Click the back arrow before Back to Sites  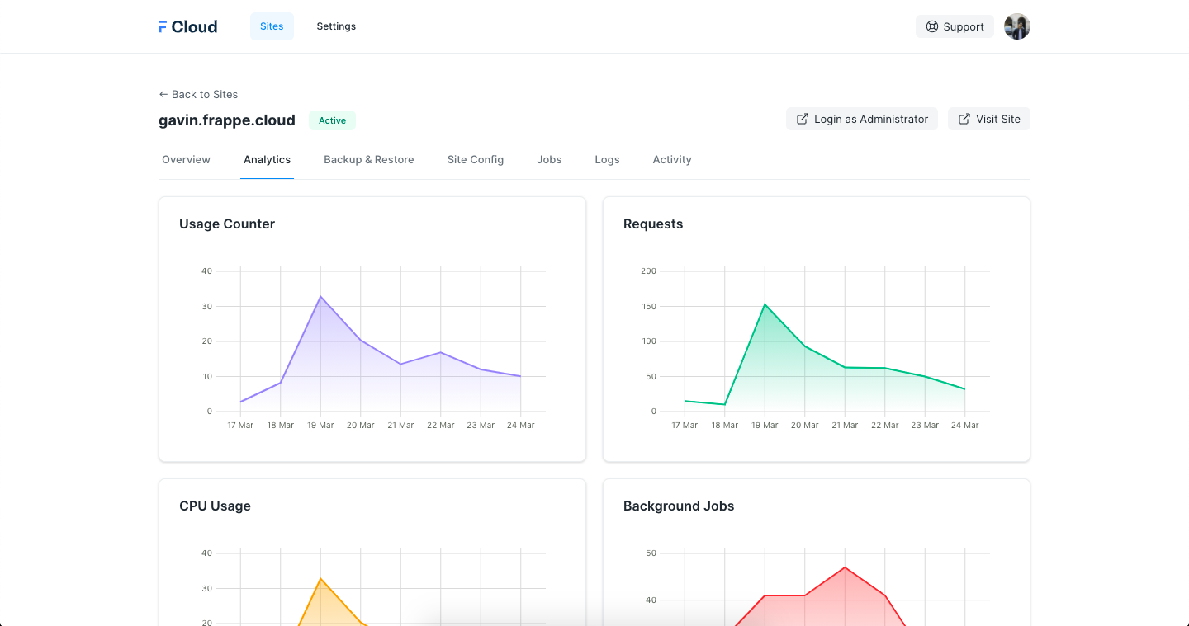(x=163, y=95)
